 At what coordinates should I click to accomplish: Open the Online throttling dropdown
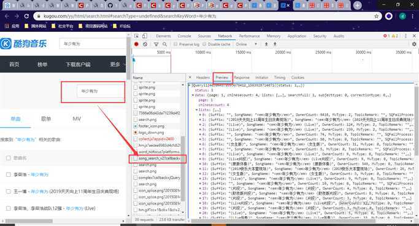247,44
